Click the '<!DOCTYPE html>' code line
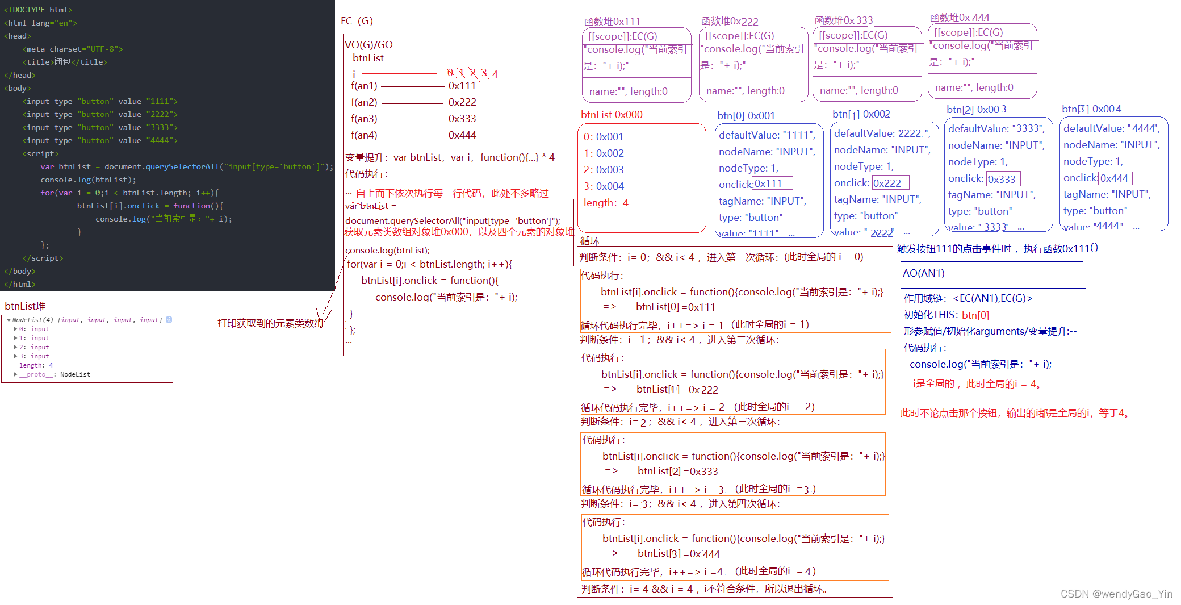 tap(38, 10)
